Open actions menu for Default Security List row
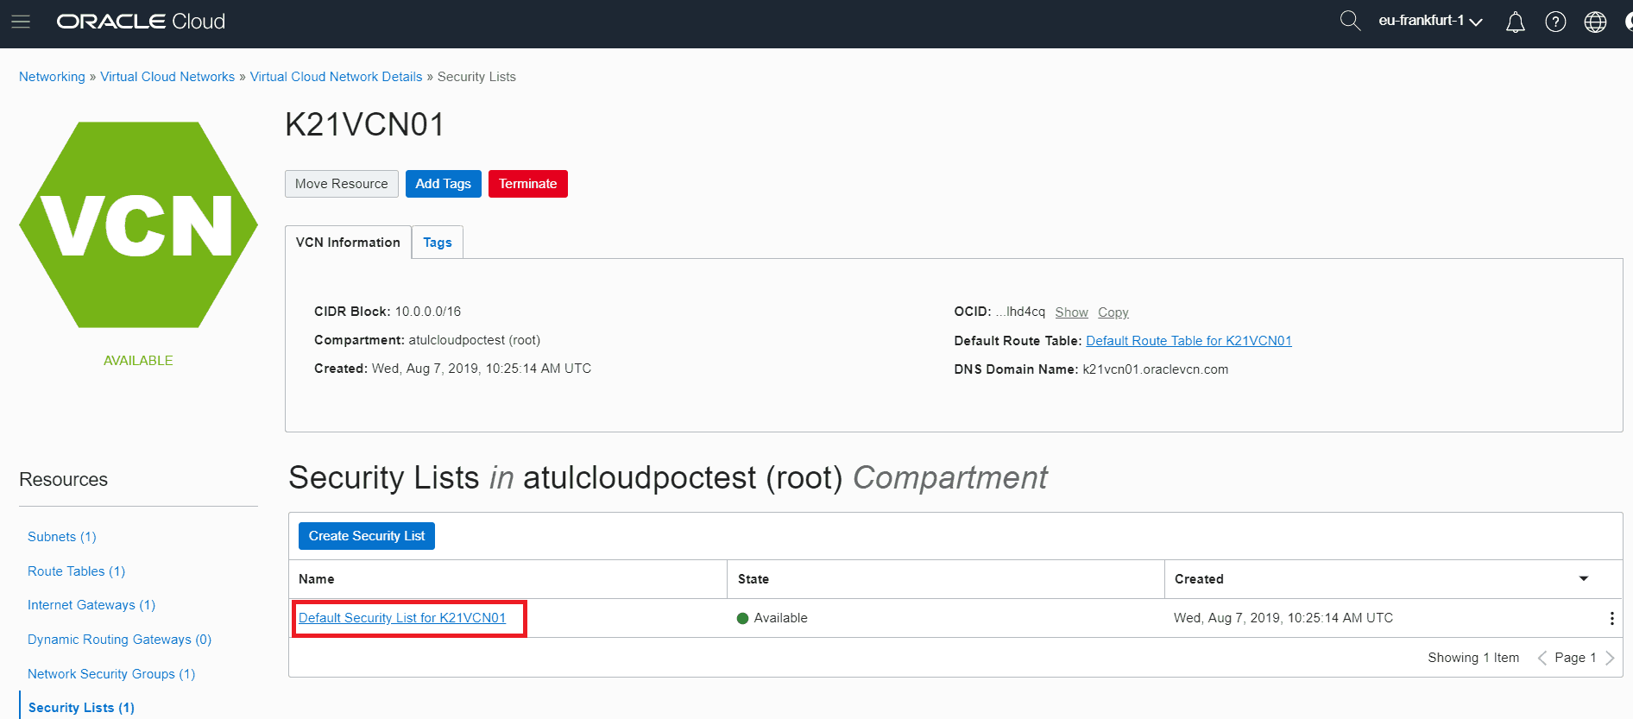The image size is (1633, 719). pos(1611,618)
